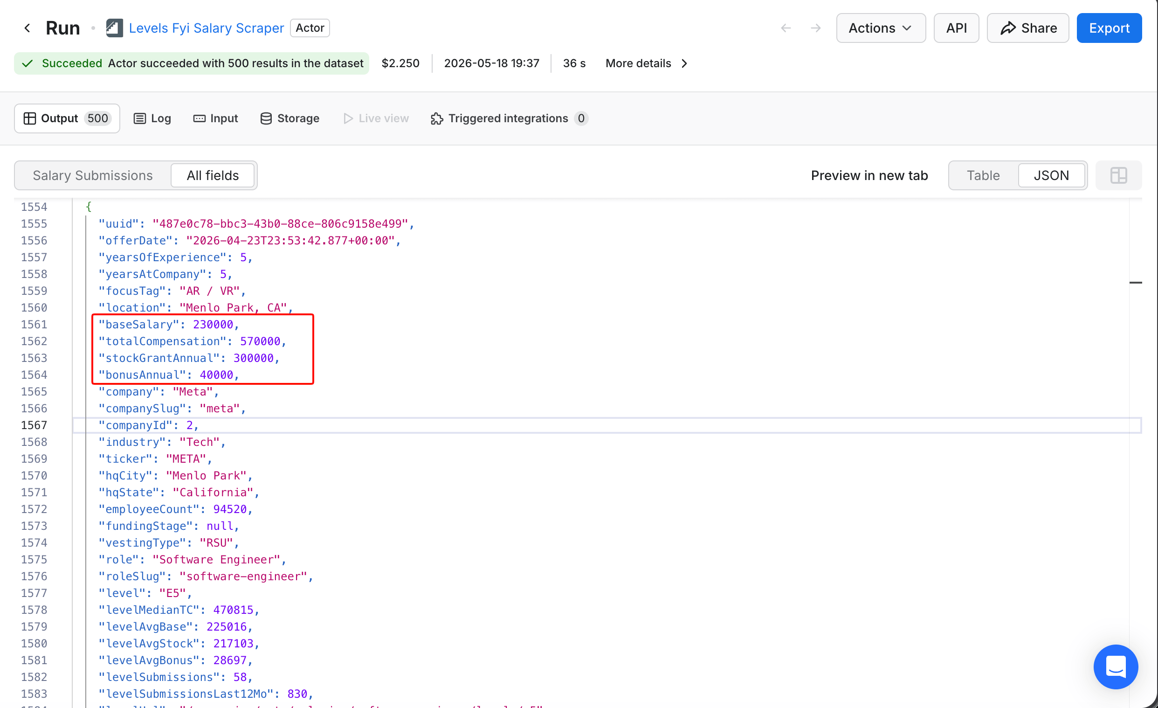Screen dimensions: 1158x708
Task: Click the JSON editor scrollbar marker
Action: [1136, 283]
